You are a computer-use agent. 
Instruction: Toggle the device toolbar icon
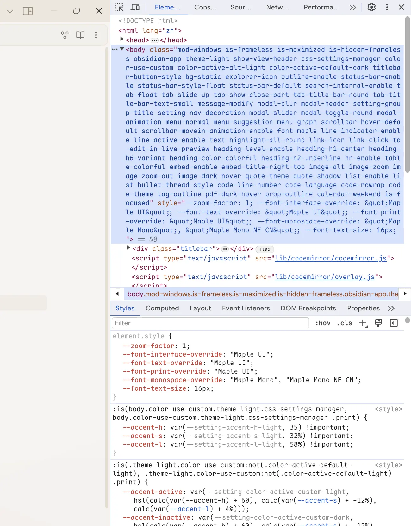(x=135, y=7)
